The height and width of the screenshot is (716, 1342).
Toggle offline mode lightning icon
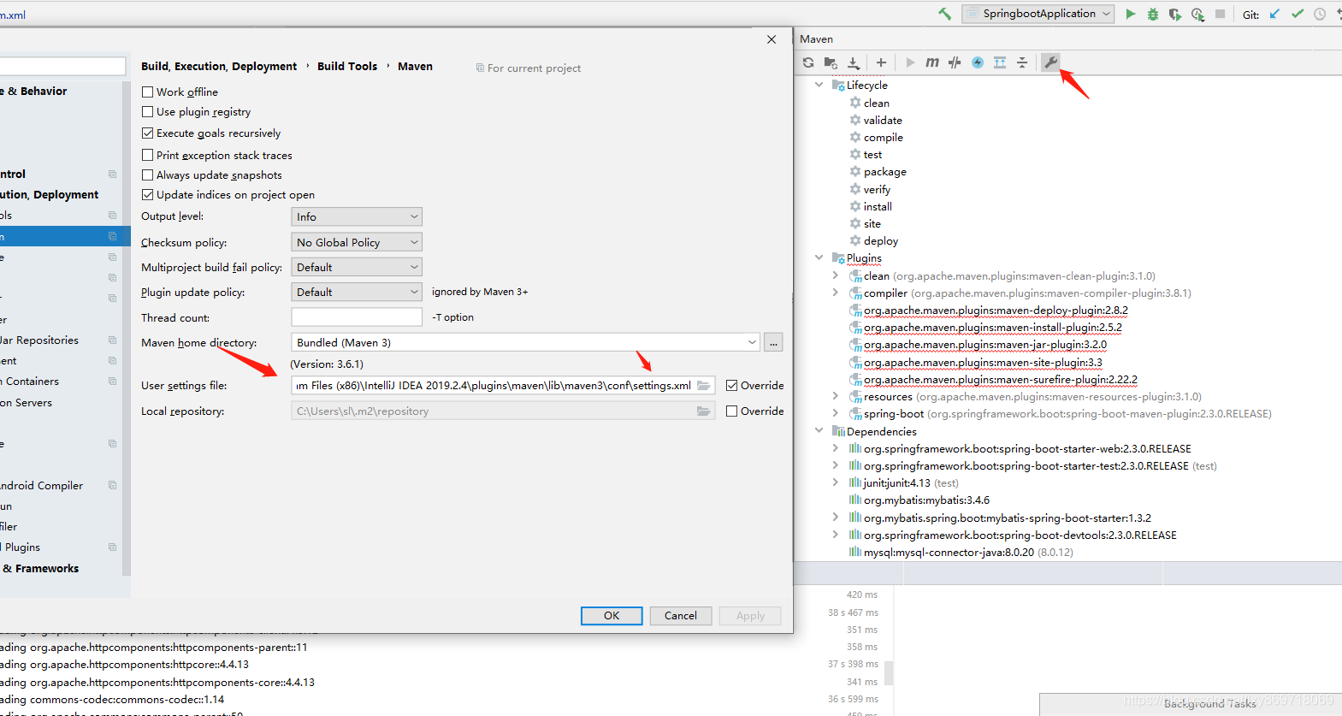tap(978, 62)
